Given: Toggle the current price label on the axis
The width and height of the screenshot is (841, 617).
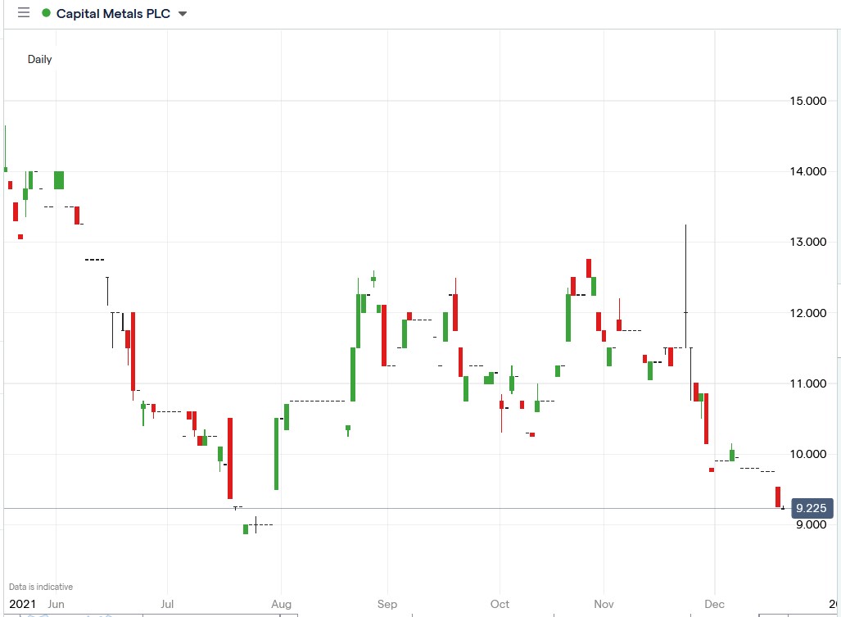Looking at the screenshot, I should click(810, 508).
